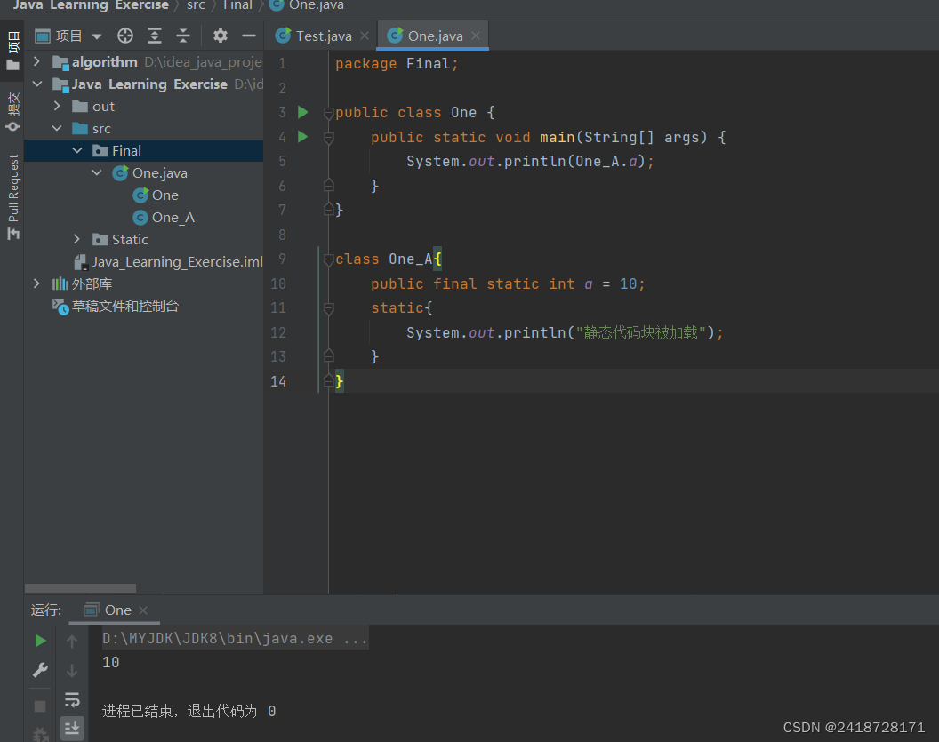Click src in the breadcrumb bar
This screenshot has width=939, height=742.
(x=196, y=5)
